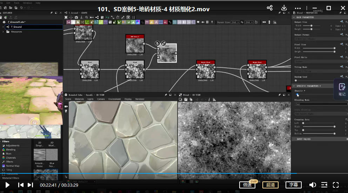The height and width of the screenshot is (193, 348).
Task: Skip to the next video
Action: [31, 185]
